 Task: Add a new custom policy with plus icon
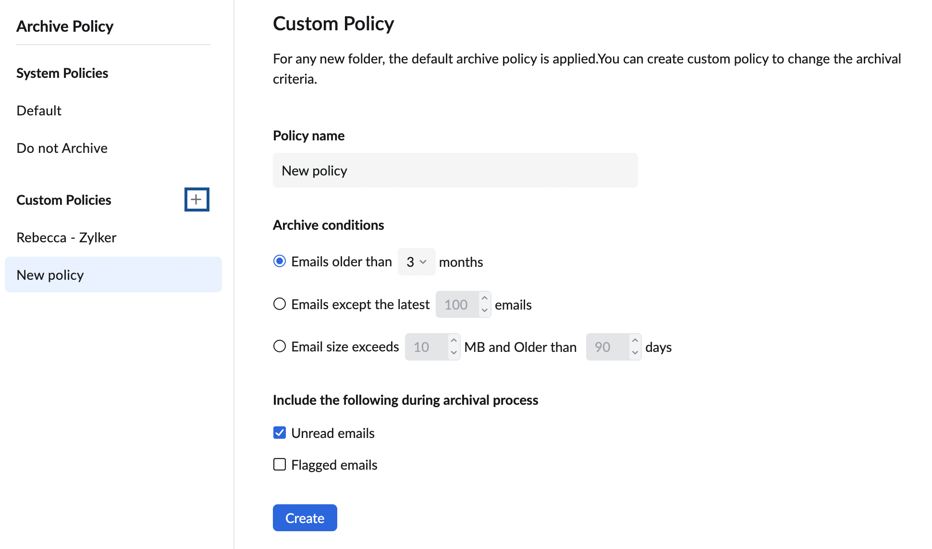point(196,200)
